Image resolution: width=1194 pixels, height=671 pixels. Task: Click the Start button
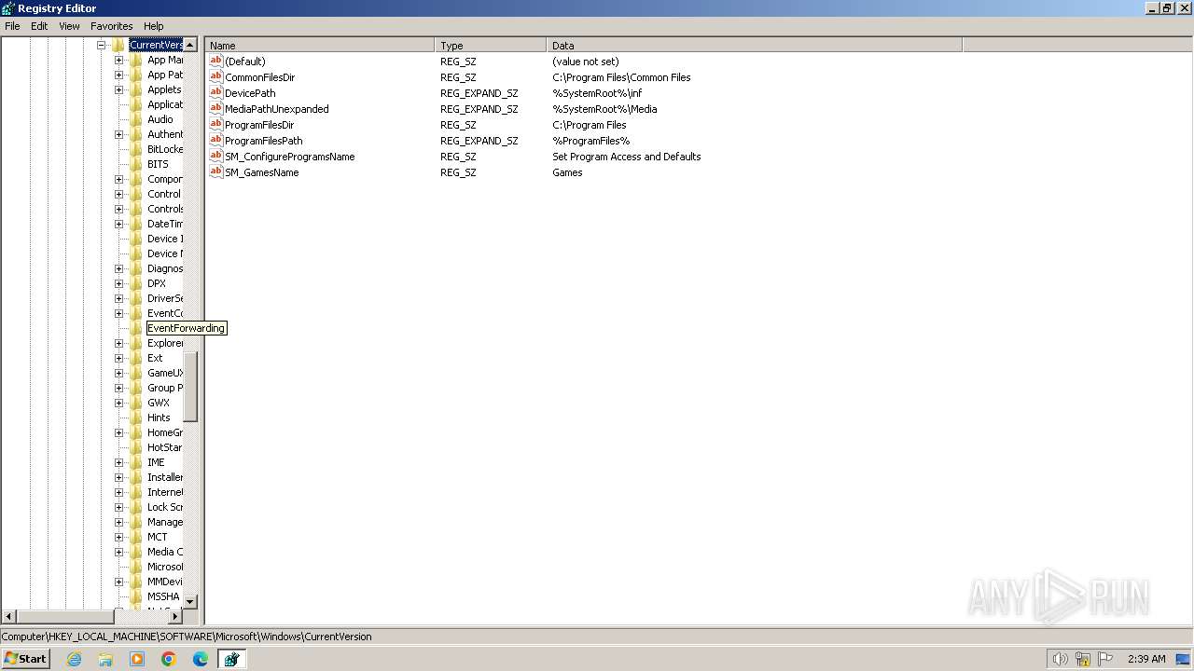pos(25,659)
